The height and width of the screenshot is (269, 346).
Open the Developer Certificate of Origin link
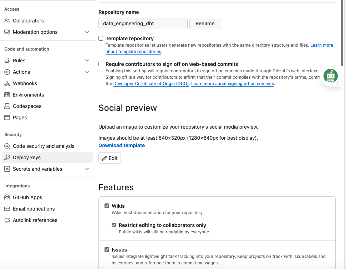[151, 84]
